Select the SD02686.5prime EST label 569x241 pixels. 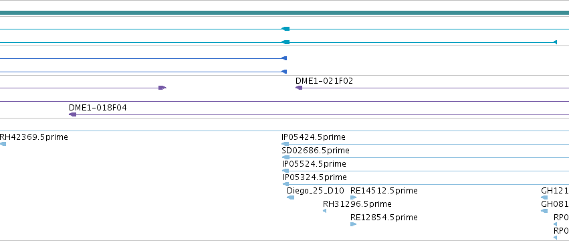click(x=316, y=151)
